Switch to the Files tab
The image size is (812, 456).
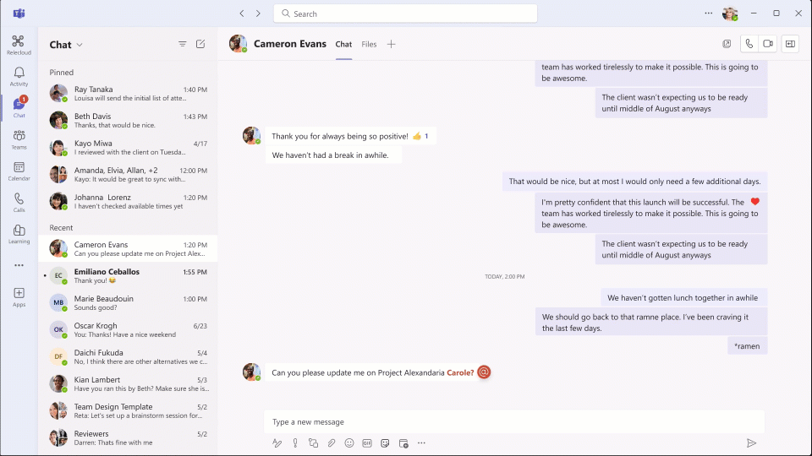coord(369,44)
